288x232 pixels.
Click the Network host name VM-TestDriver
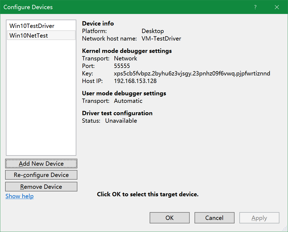tap(161, 38)
